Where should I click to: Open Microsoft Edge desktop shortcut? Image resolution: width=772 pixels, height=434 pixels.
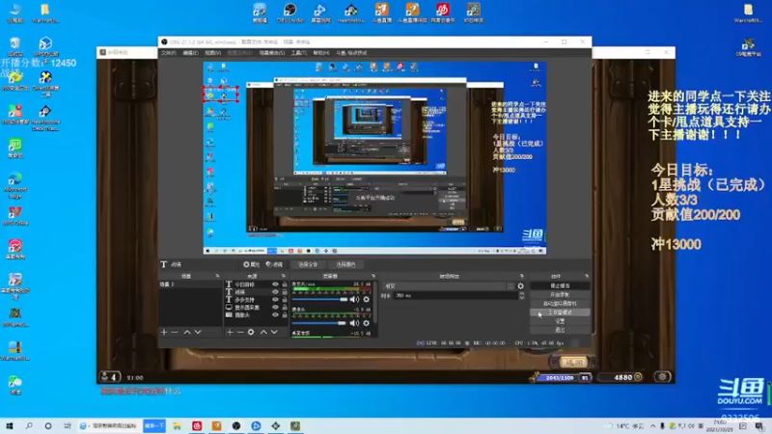coord(15,185)
